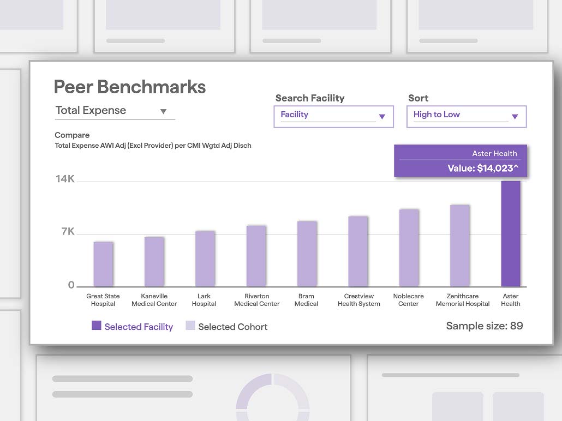Select the Great State Hospital bar

pos(104,264)
